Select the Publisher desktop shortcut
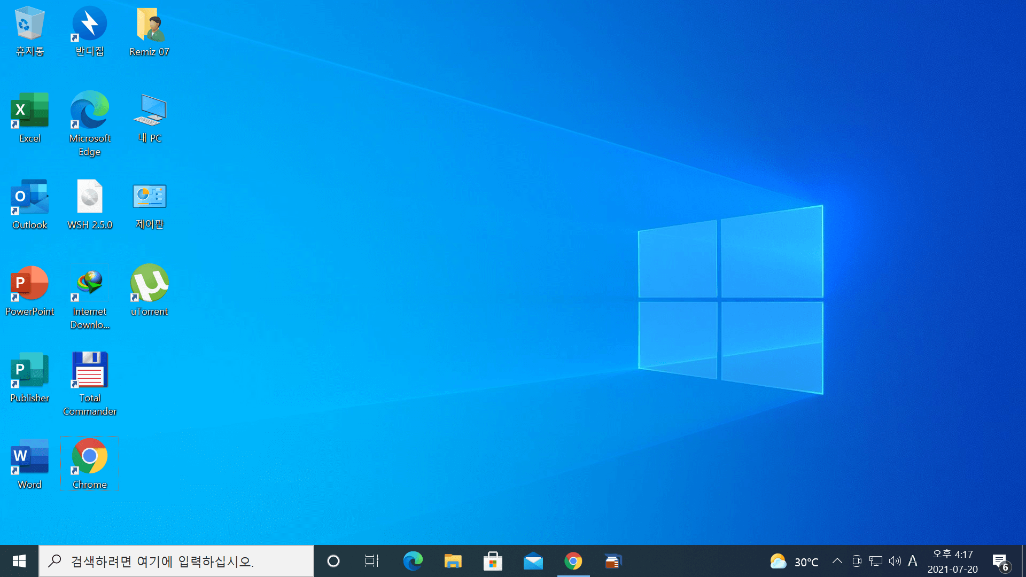The width and height of the screenshot is (1026, 577). (x=29, y=377)
